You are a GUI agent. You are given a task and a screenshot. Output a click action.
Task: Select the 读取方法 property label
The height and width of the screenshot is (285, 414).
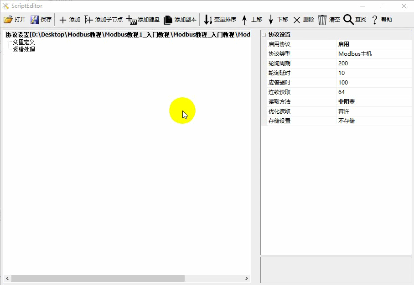point(279,101)
